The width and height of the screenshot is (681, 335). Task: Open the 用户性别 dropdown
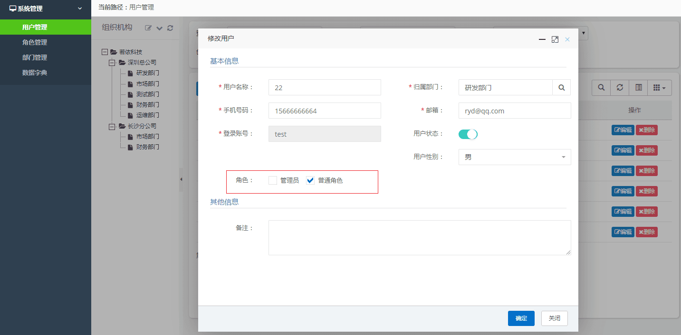514,157
